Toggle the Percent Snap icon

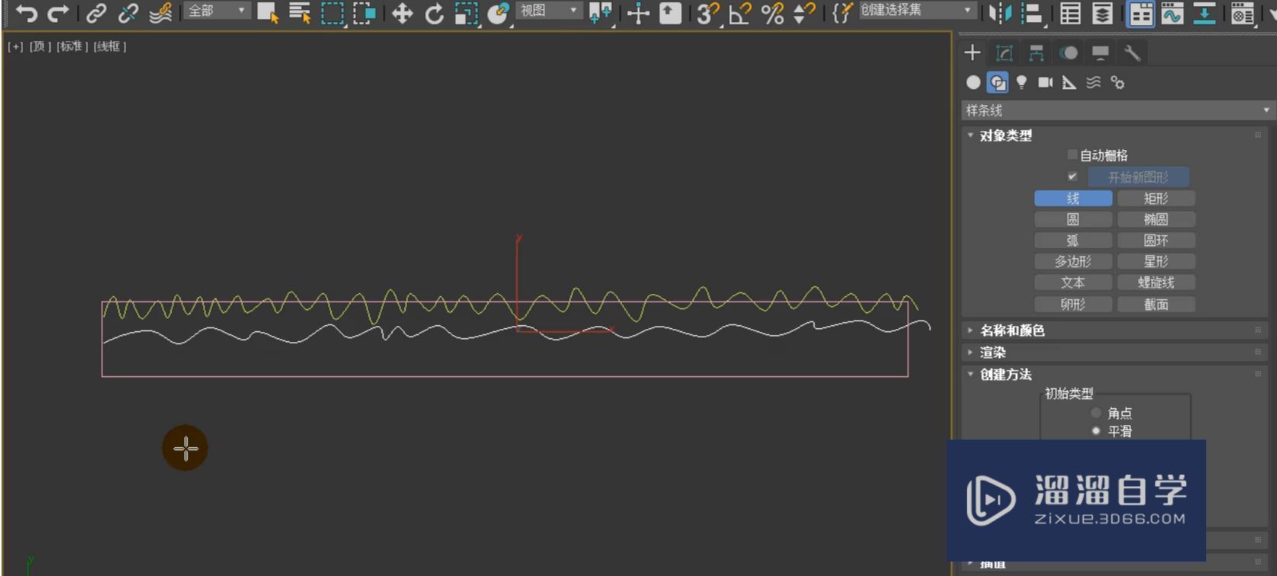[772, 13]
